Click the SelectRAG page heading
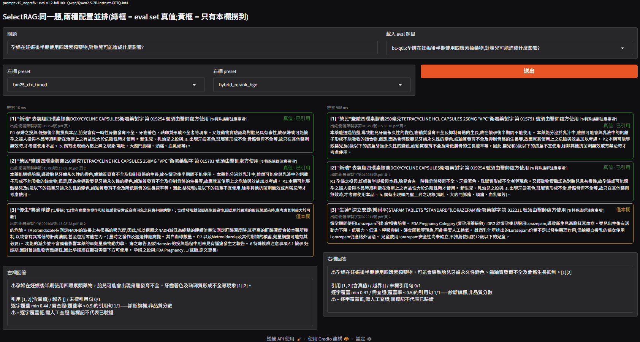The image size is (640, 342). tap(125, 17)
